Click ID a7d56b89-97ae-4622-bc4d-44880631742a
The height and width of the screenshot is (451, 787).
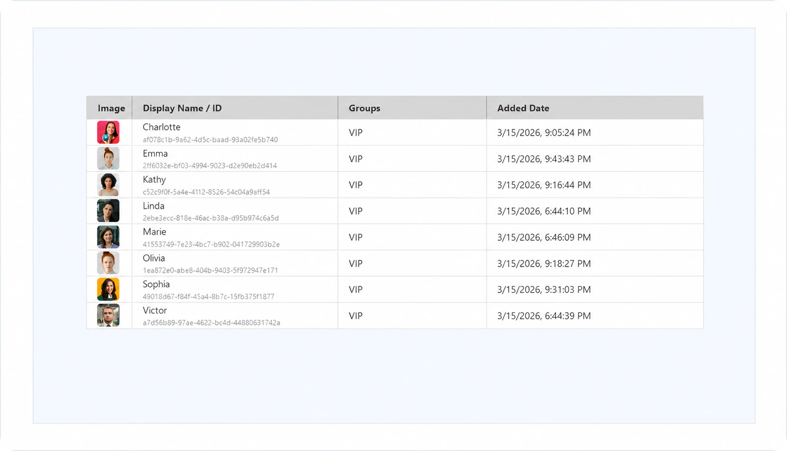click(x=211, y=322)
